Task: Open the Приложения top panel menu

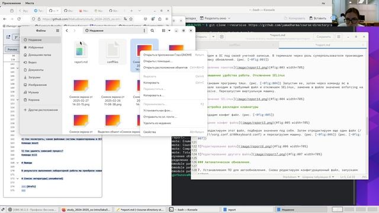Action: [11, 3]
